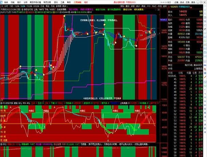Viewport: 207px width, 157px height.
Task: Click the 卖出 price 14420
Action: tap(183, 12)
